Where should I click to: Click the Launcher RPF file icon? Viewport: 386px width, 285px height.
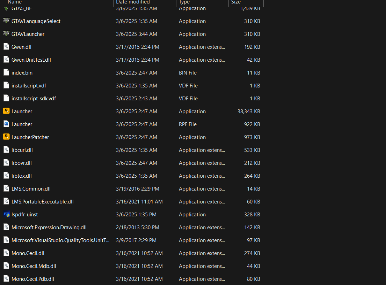(6, 124)
